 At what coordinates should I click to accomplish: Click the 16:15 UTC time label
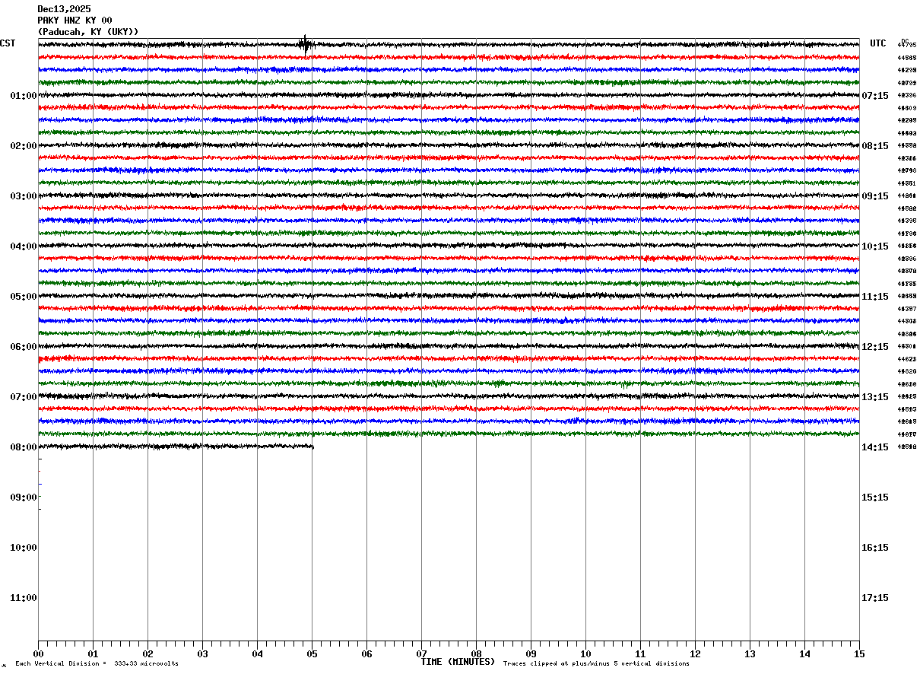point(875,548)
